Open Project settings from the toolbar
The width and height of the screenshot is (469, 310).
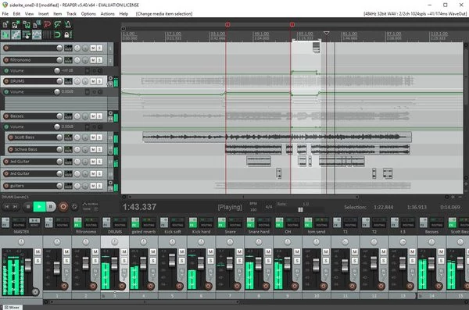(x=37, y=24)
